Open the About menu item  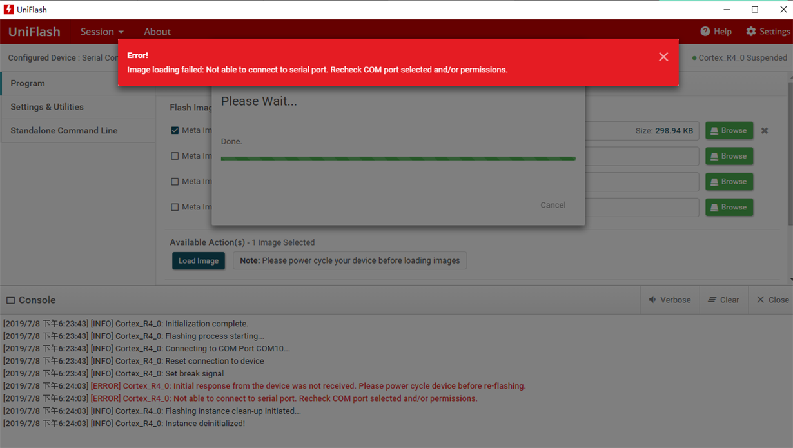[x=157, y=32]
